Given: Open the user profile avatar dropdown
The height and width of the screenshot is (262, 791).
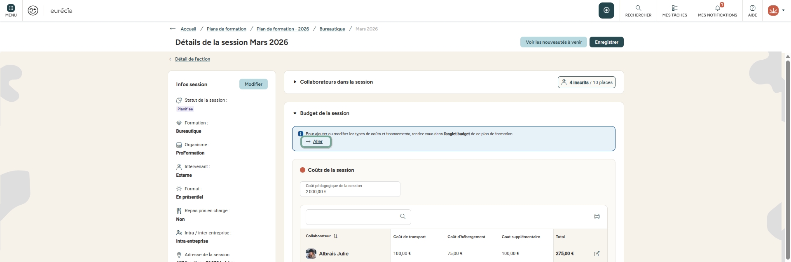Looking at the screenshot, I should tap(776, 11).
